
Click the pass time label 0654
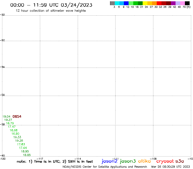17,116
